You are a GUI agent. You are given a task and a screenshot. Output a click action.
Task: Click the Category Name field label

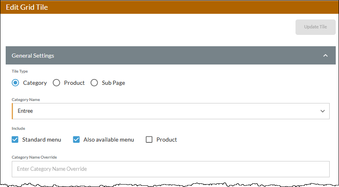pos(26,100)
